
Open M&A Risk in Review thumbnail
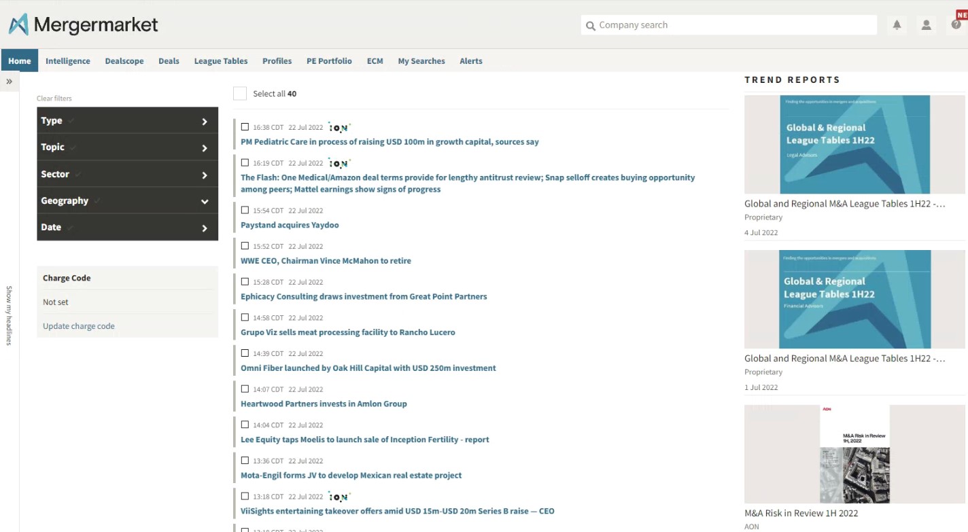pyautogui.click(x=854, y=454)
